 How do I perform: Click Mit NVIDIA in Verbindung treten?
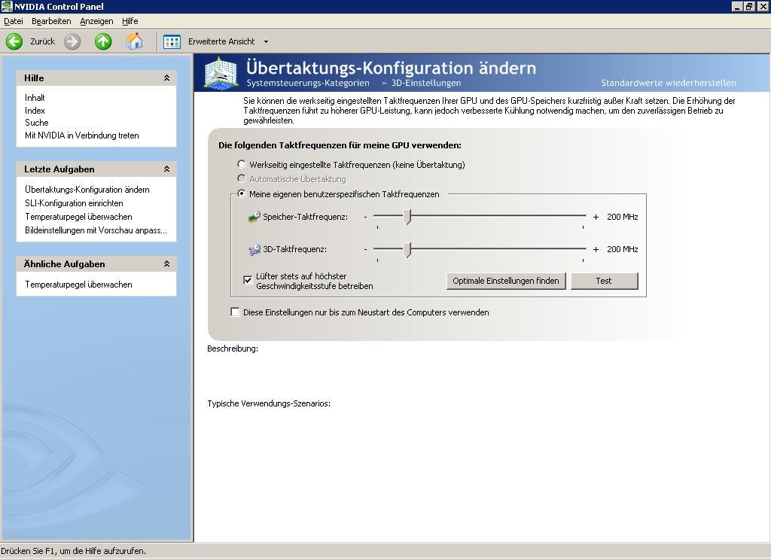pos(81,135)
